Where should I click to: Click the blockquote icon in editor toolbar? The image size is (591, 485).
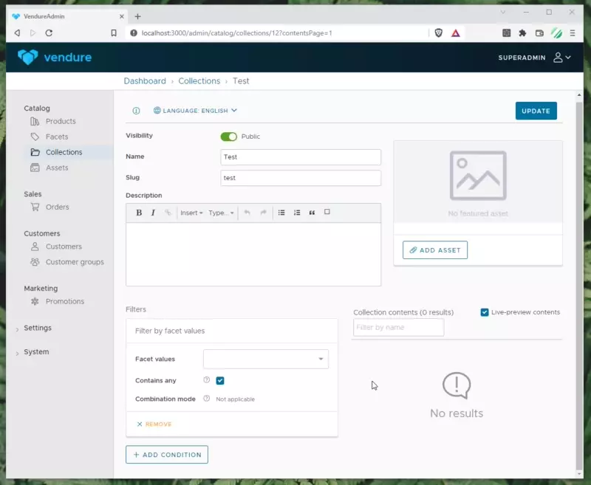click(x=312, y=213)
